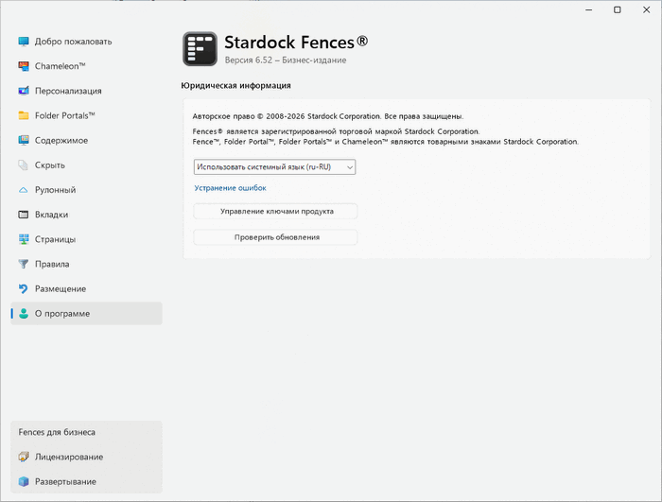662x502 pixels.
Task: Click the Правила funnel icon
Action: [x=24, y=265]
